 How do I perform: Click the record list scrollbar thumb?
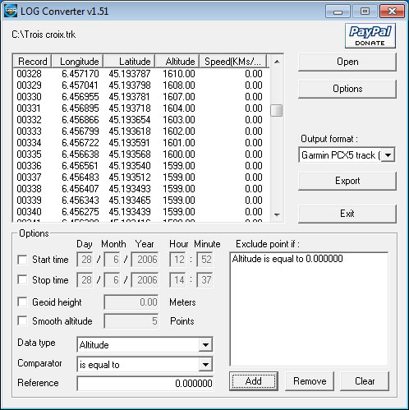277,111
